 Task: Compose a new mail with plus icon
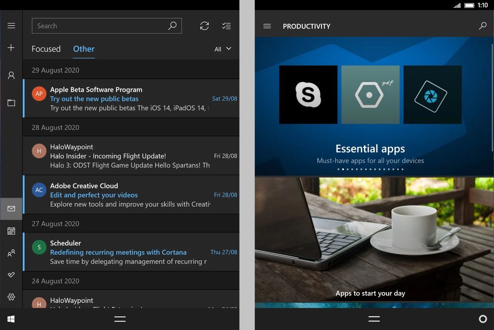[11, 47]
